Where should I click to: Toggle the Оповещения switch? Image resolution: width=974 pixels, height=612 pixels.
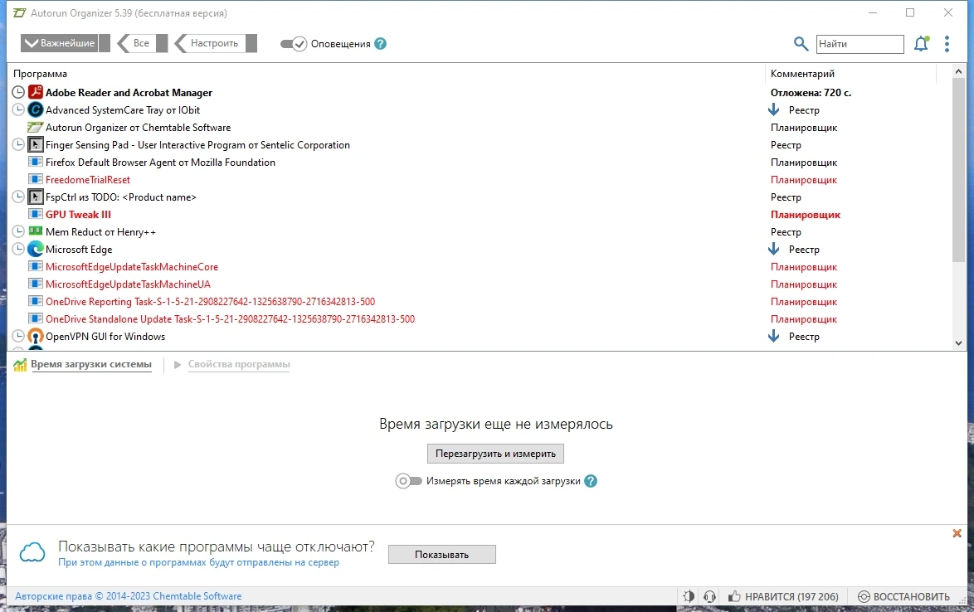pyautogui.click(x=294, y=43)
